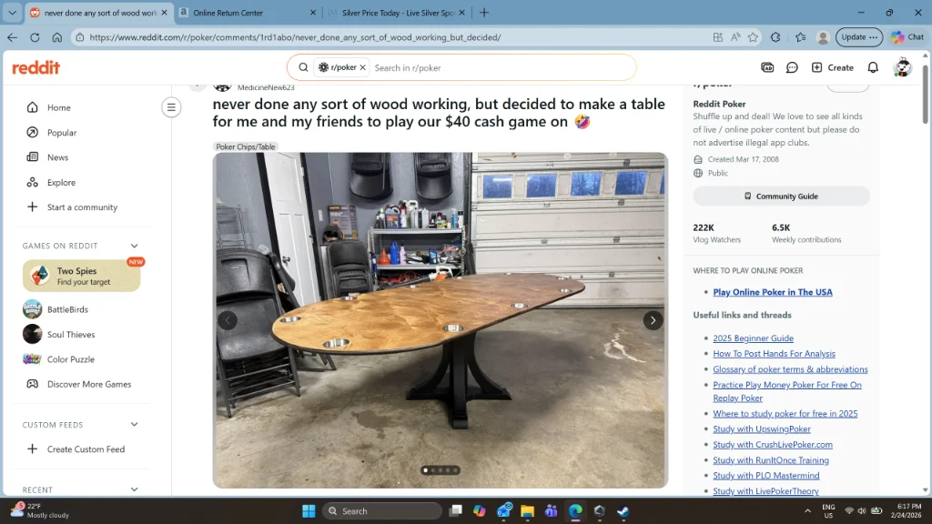932x524 pixels.
Task: Open a new browser tab
Action: [x=484, y=13]
